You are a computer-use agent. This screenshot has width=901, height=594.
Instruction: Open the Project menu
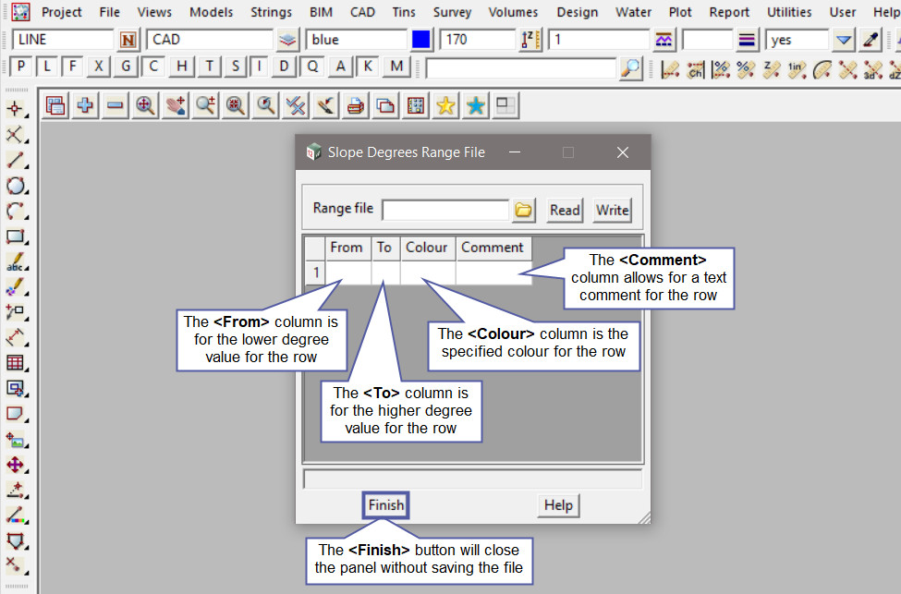pos(62,12)
